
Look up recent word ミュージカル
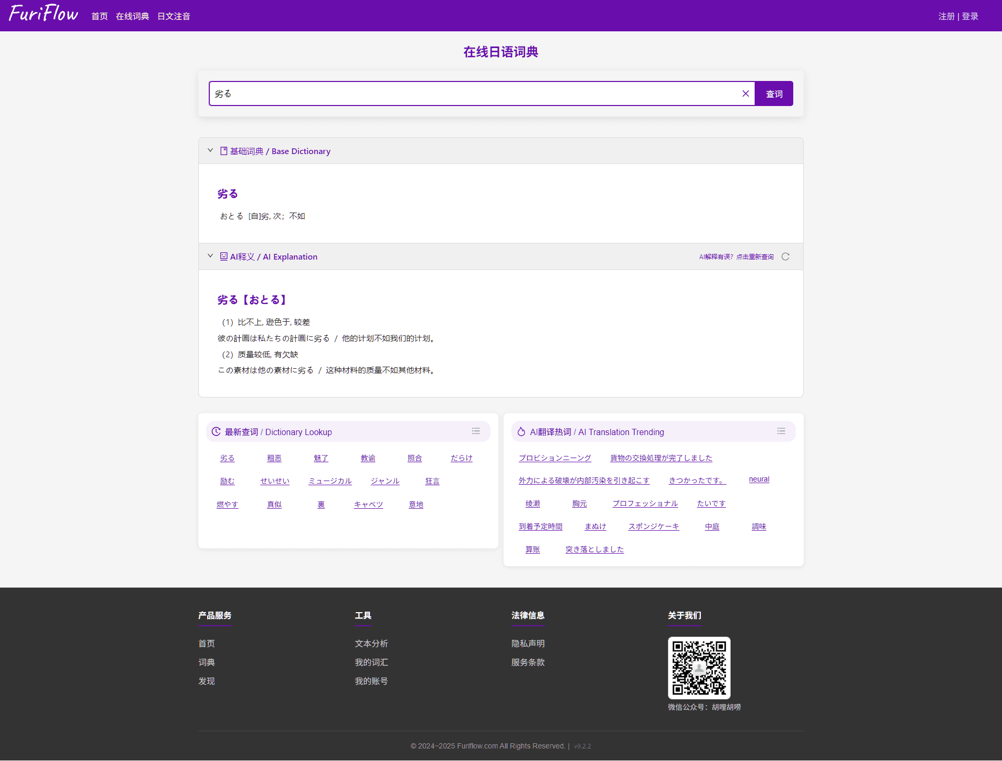tap(330, 481)
